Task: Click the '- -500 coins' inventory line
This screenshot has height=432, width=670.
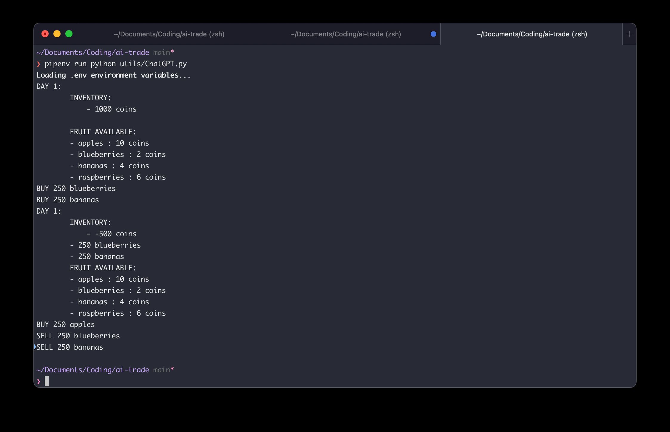Action: pos(112,234)
